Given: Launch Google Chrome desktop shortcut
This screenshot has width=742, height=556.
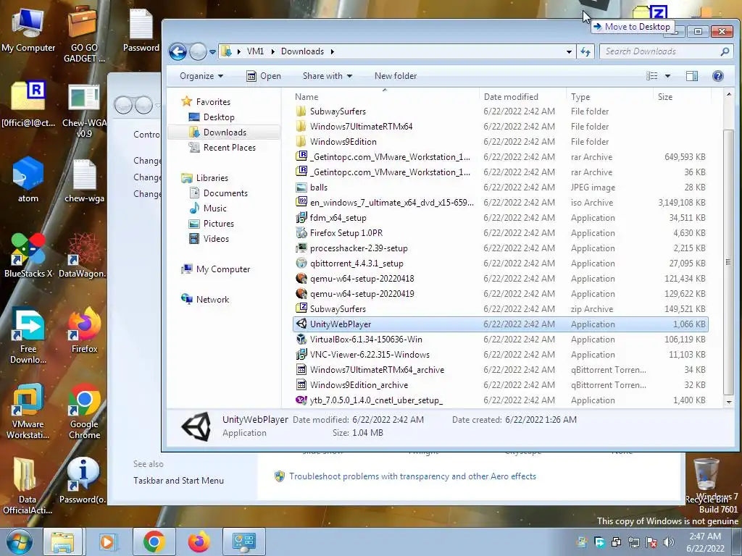Looking at the screenshot, I should point(84,411).
